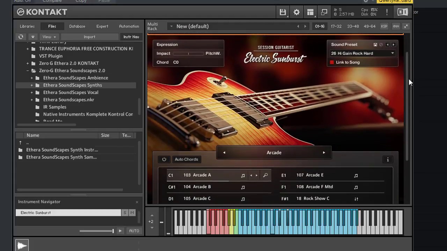This screenshot has height=251, width=447.
Task: Switch to Libraries tab
Action: [x=27, y=26]
